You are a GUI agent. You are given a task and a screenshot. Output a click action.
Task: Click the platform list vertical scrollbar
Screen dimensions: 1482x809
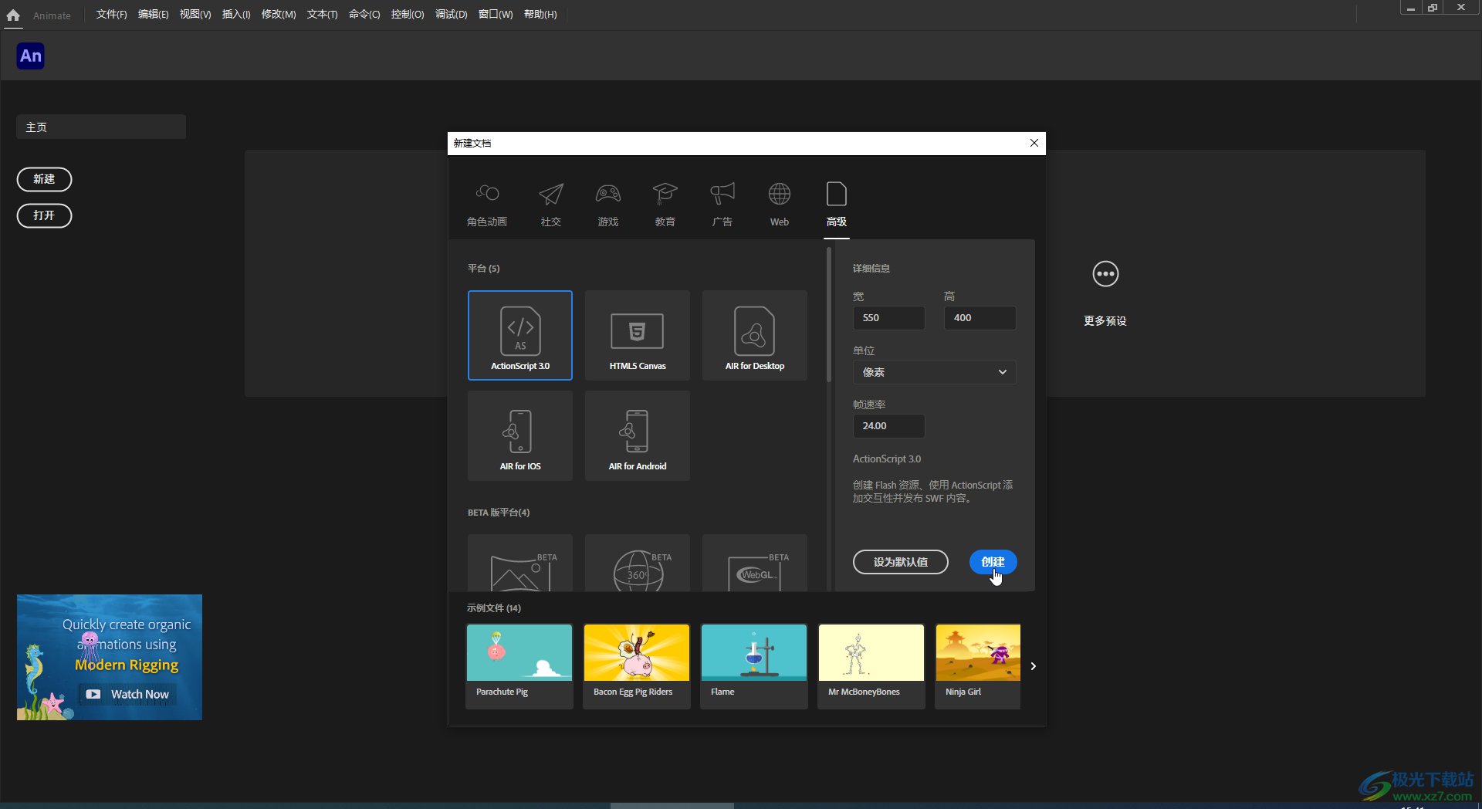pos(829,315)
